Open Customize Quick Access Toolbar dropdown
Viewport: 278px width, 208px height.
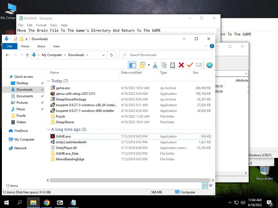26,39
